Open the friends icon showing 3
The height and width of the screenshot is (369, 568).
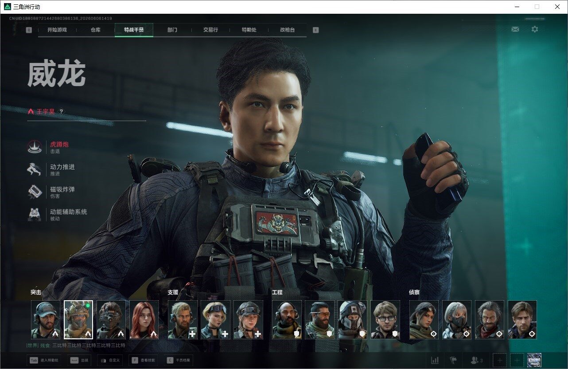coord(477,360)
